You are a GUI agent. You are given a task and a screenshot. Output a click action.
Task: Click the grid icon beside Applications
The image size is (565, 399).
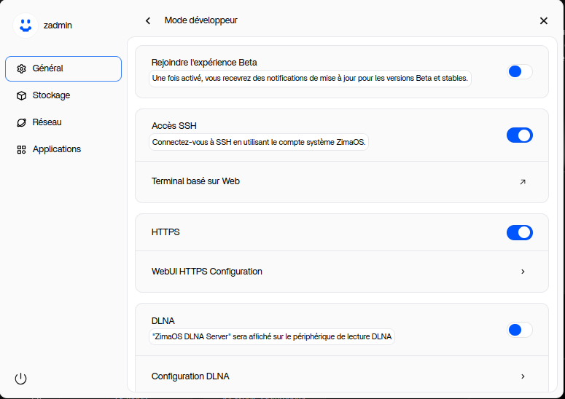[22, 149]
